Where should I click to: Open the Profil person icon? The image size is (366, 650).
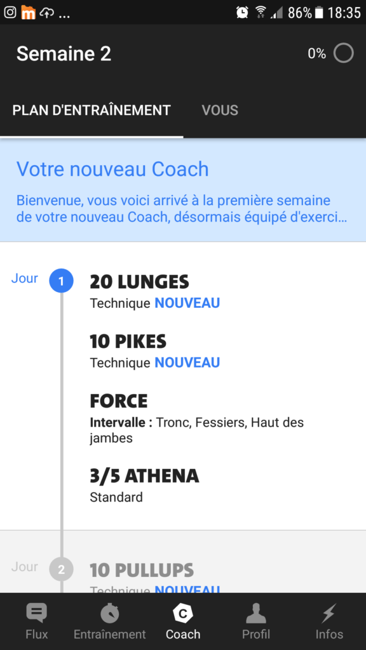256,613
